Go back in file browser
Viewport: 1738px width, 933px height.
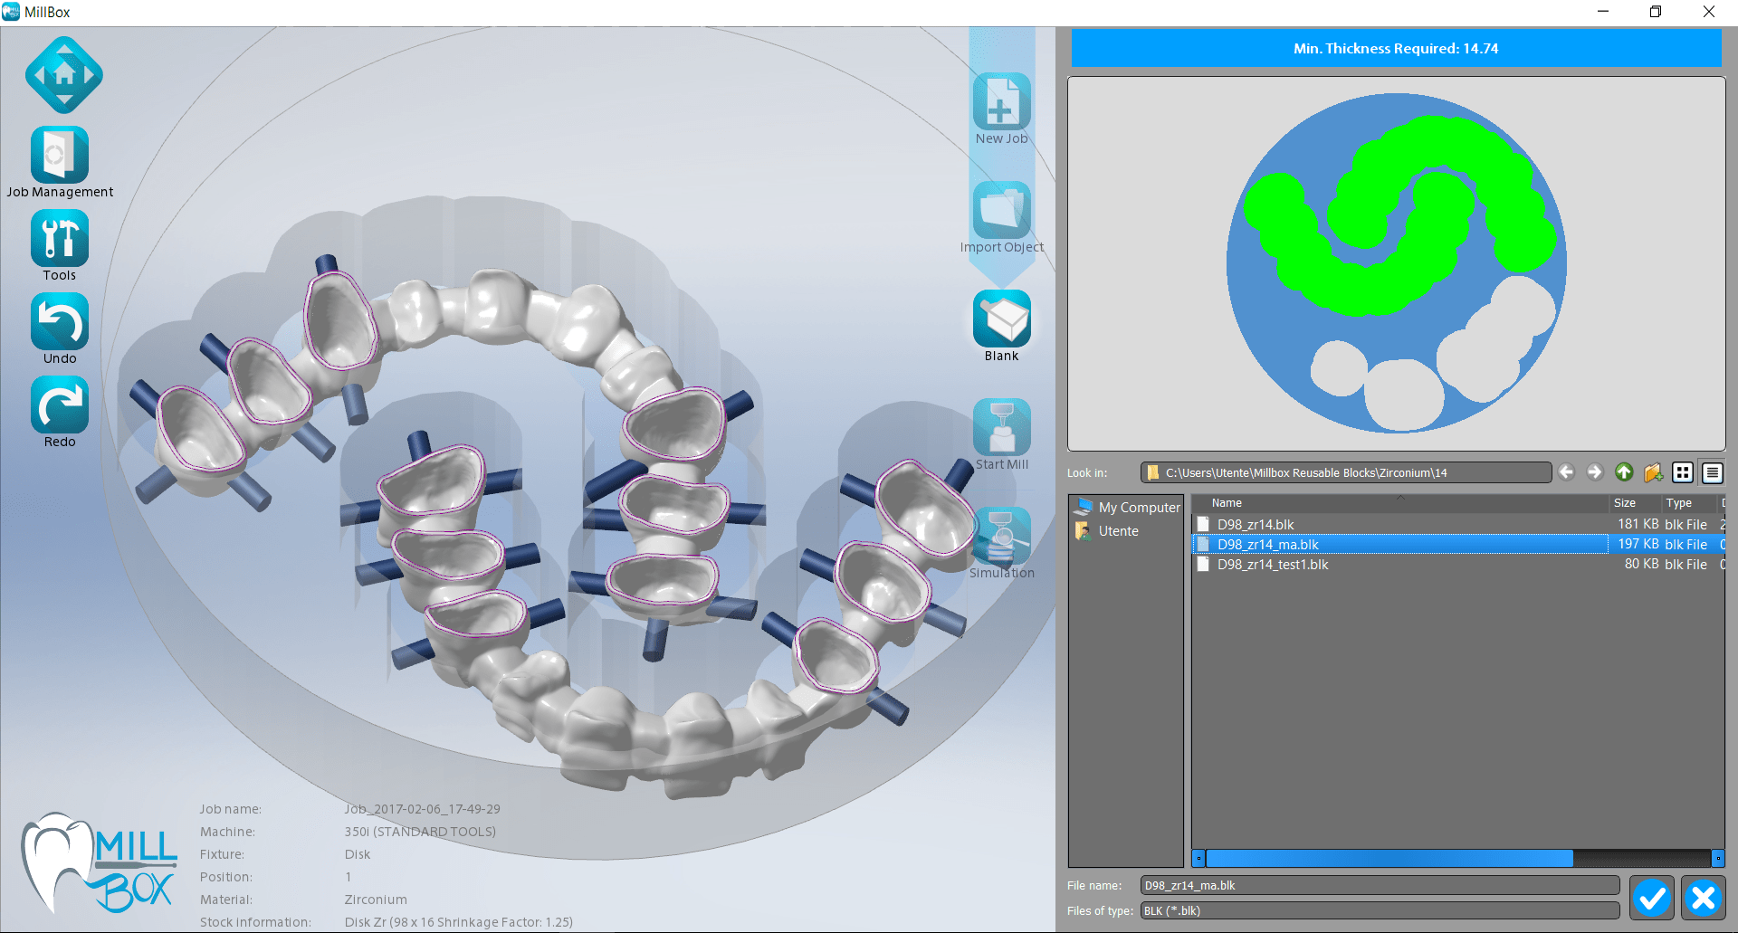click(1567, 472)
